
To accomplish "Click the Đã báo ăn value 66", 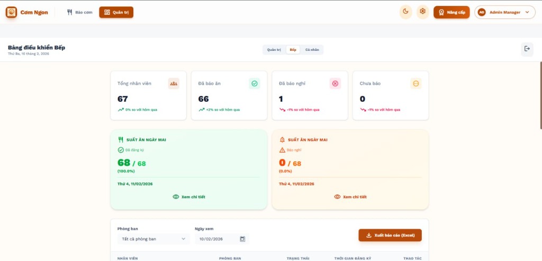I will 203,99.
